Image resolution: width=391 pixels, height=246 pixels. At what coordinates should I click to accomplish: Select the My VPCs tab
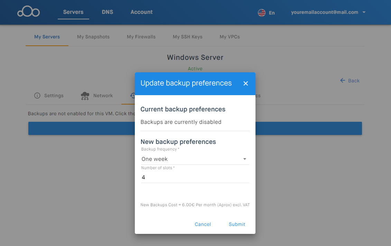[x=230, y=37]
